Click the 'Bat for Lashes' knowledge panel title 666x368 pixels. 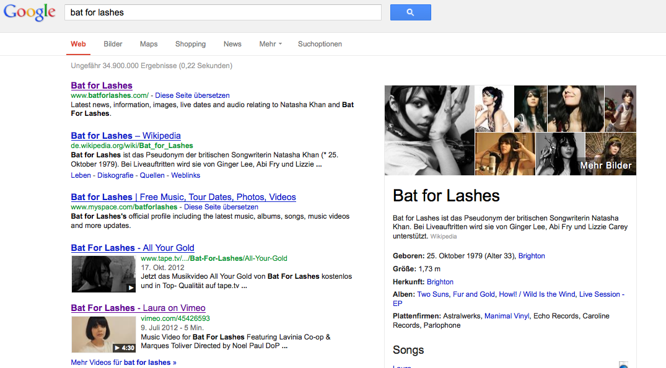446,196
